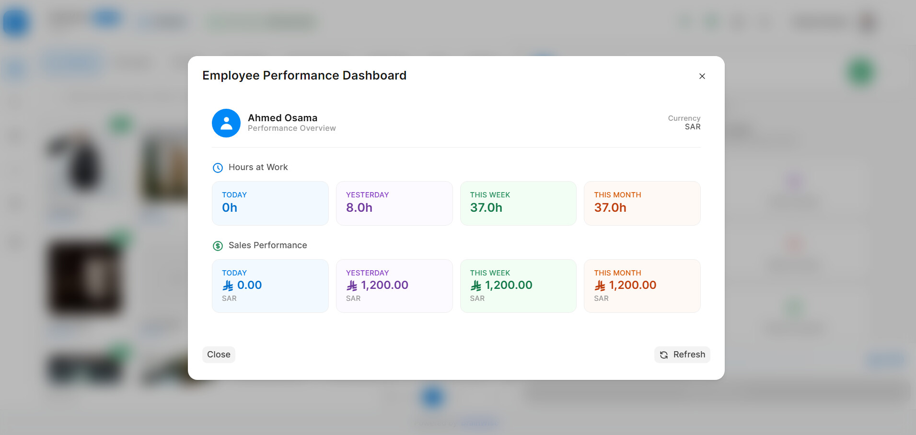Click the riyal symbol in Today's sales

pos(228,286)
